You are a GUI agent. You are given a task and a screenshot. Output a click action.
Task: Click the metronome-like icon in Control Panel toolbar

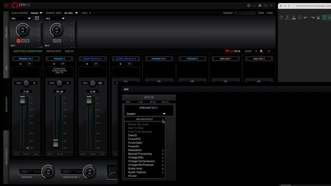[x=318, y=18]
